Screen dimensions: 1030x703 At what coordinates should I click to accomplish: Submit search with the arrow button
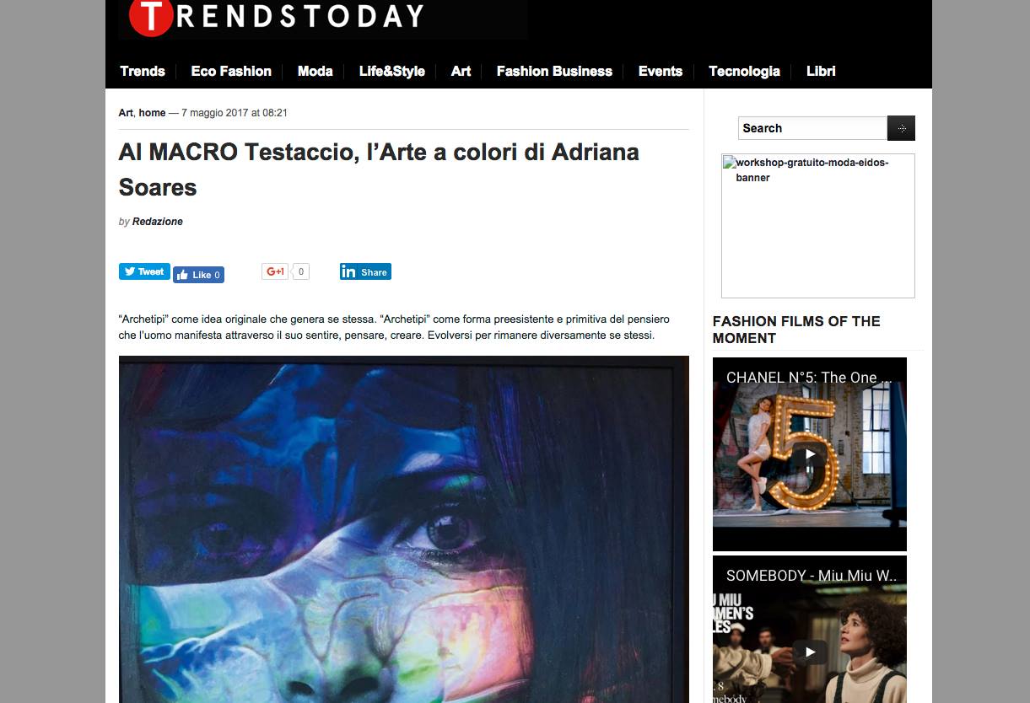pyautogui.click(x=901, y=128)
